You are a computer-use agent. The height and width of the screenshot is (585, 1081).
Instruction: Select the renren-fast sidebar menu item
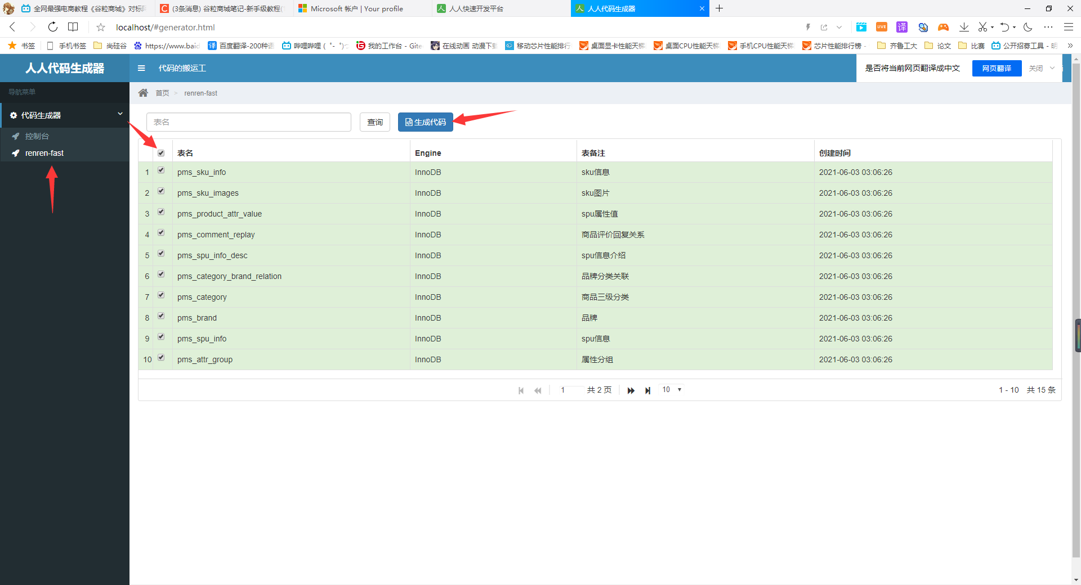click(x=65, y=153)
